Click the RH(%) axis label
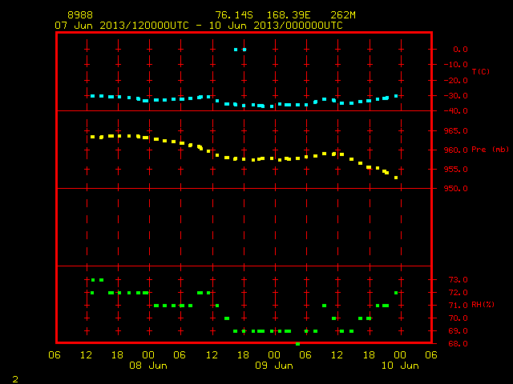The width and height of the screenshot is (513, 384). pos(483,305)
